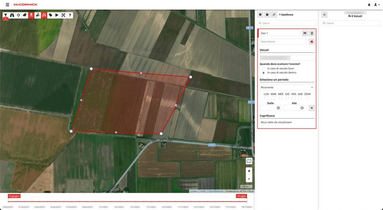Click the Descrizione input field
This screenshot has width=383, height=210.
point(283,42)
